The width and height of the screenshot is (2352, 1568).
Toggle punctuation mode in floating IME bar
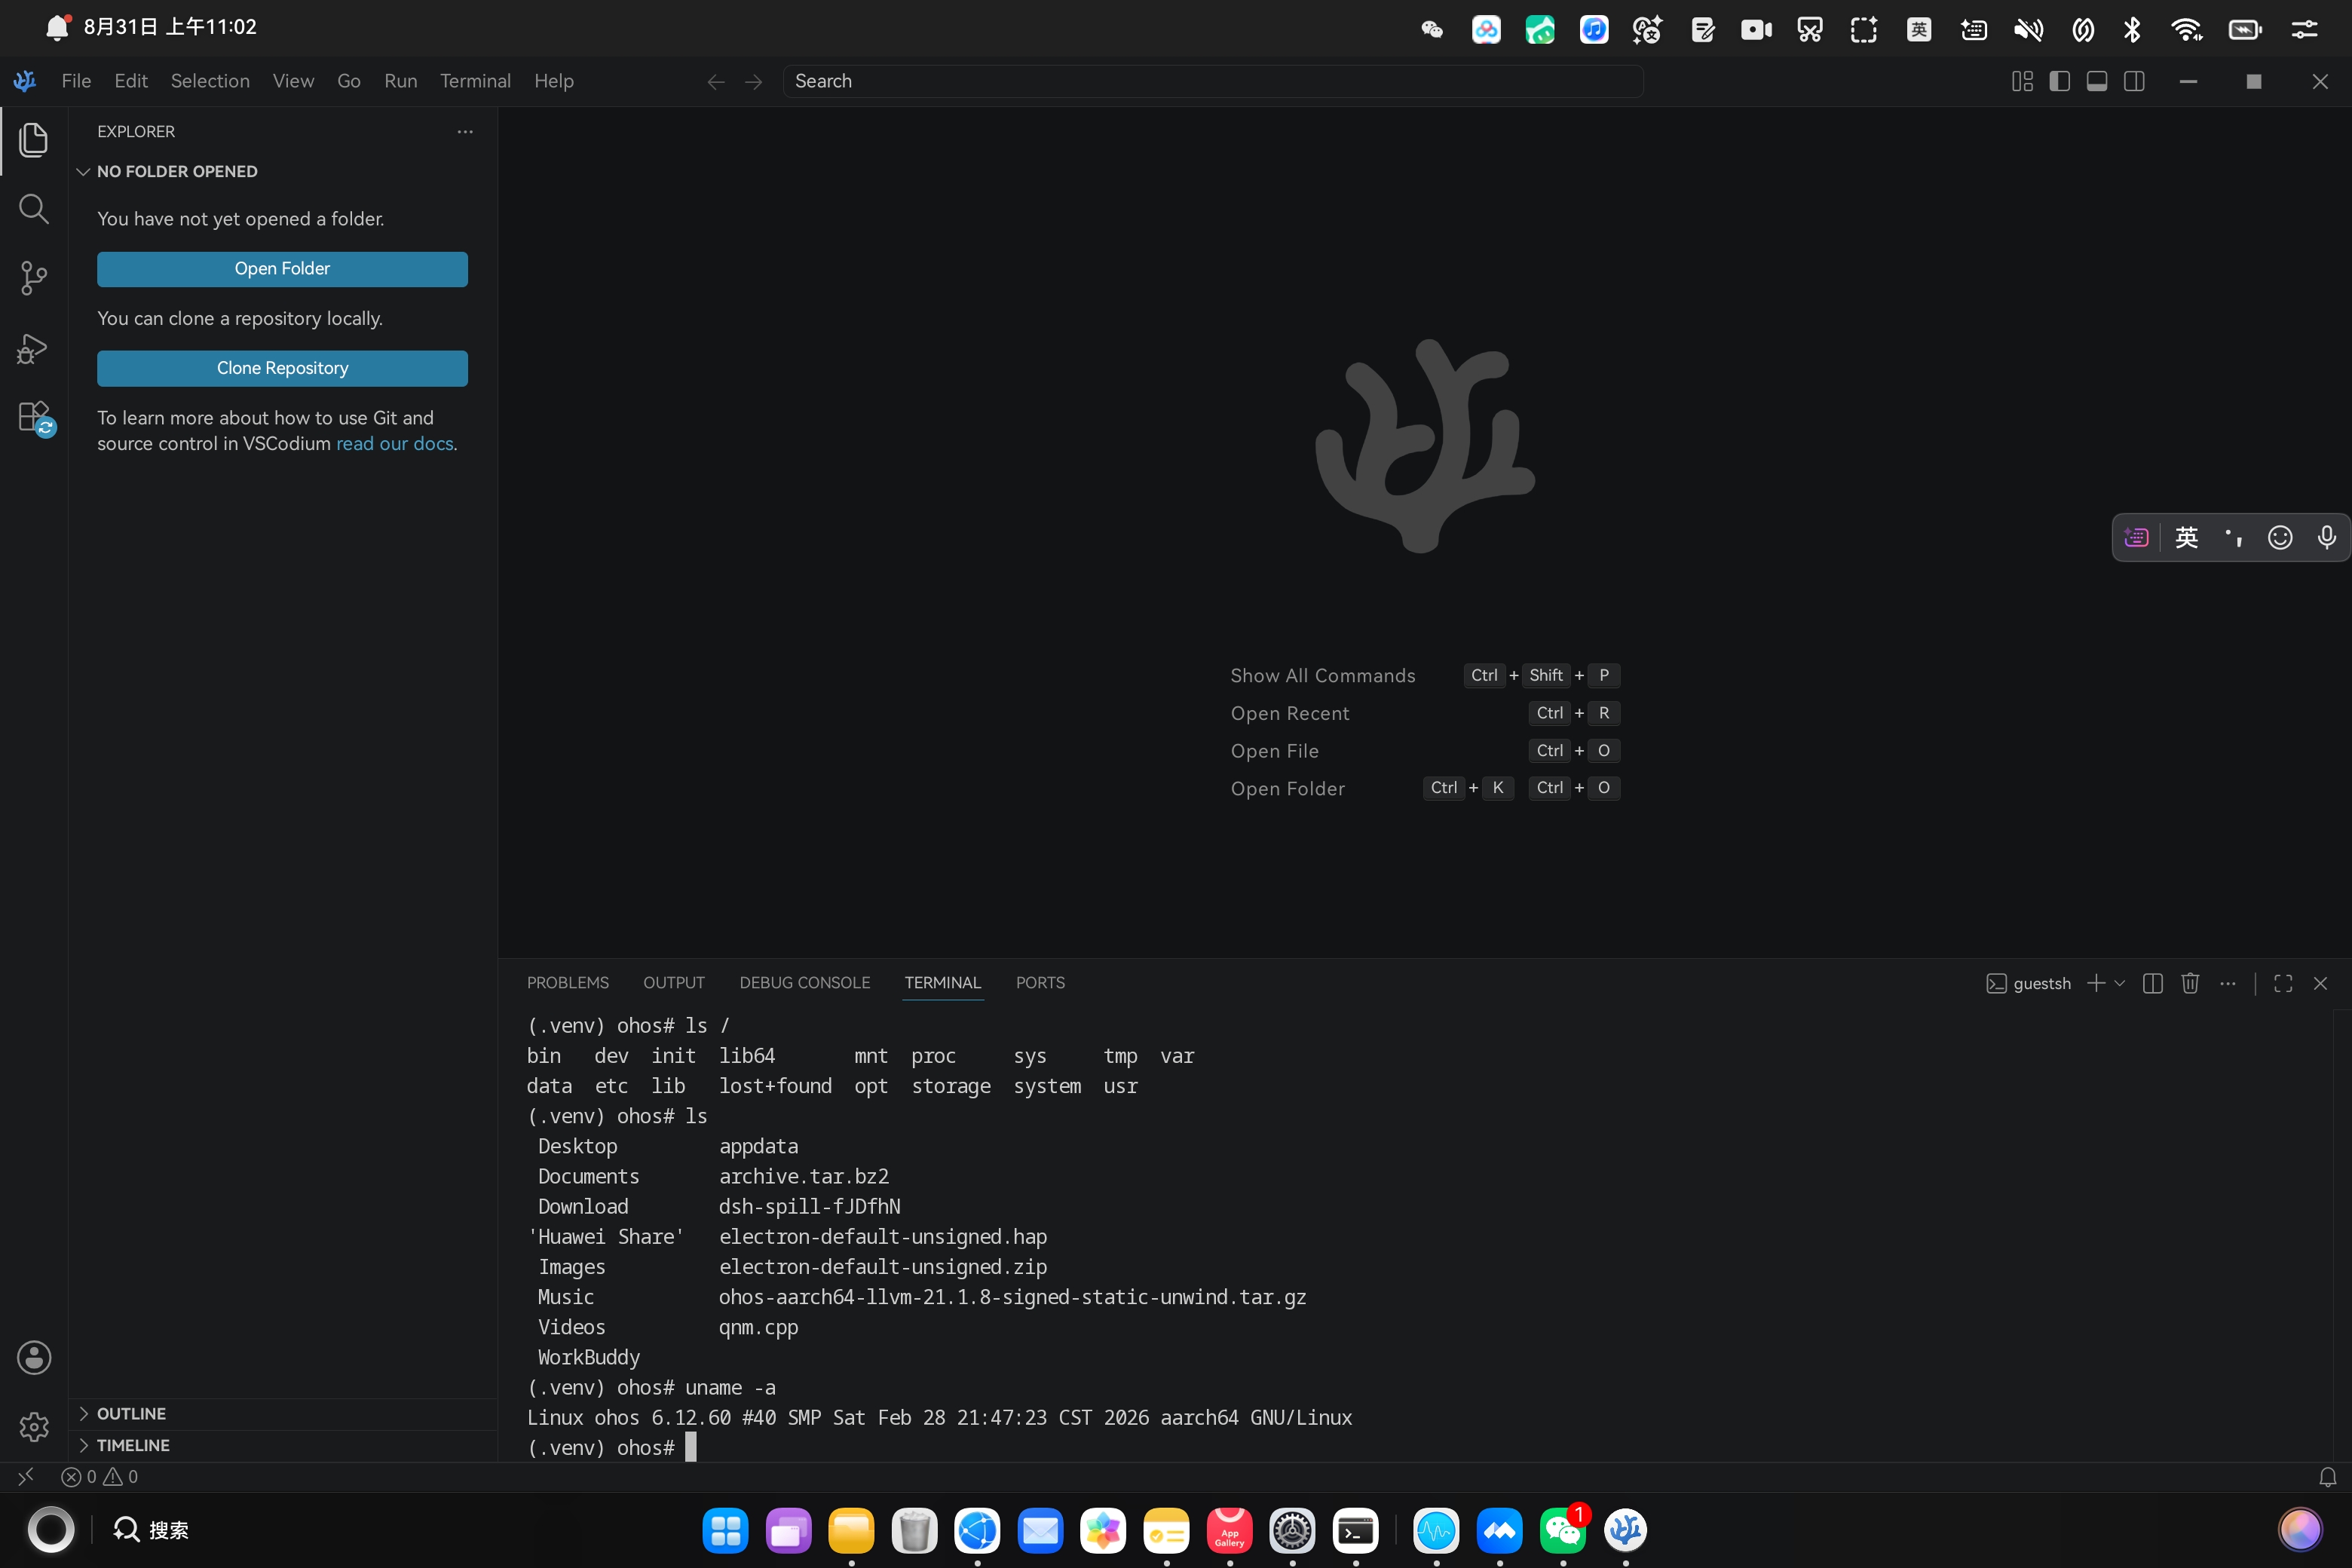[2233, 538]
